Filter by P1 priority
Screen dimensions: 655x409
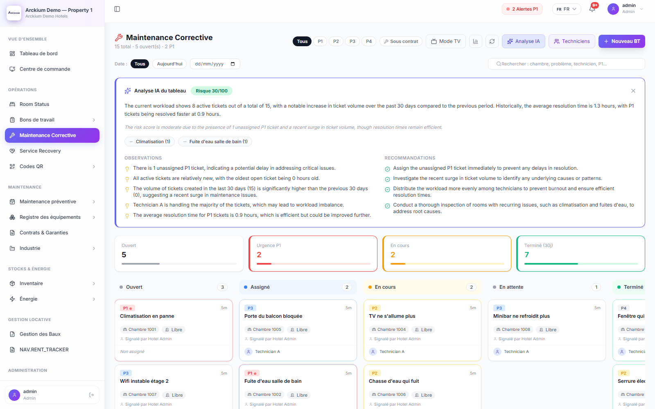[320, 41]
